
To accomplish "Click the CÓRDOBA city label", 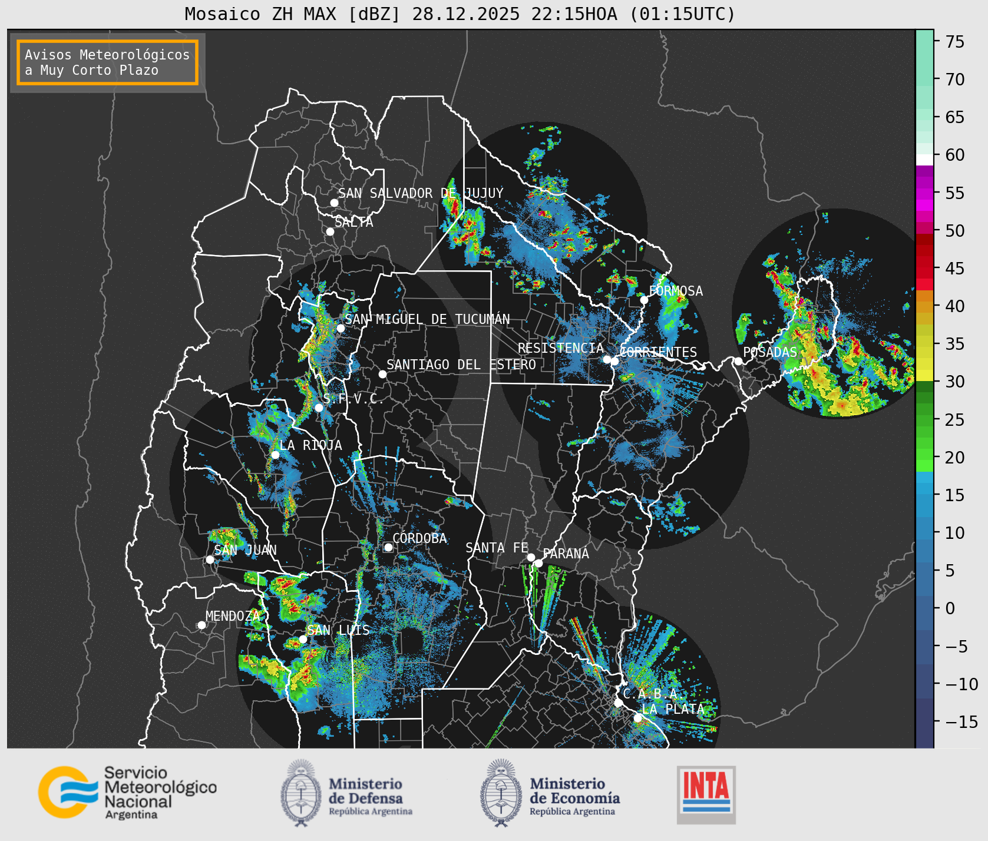I will (x=420, y=538).
